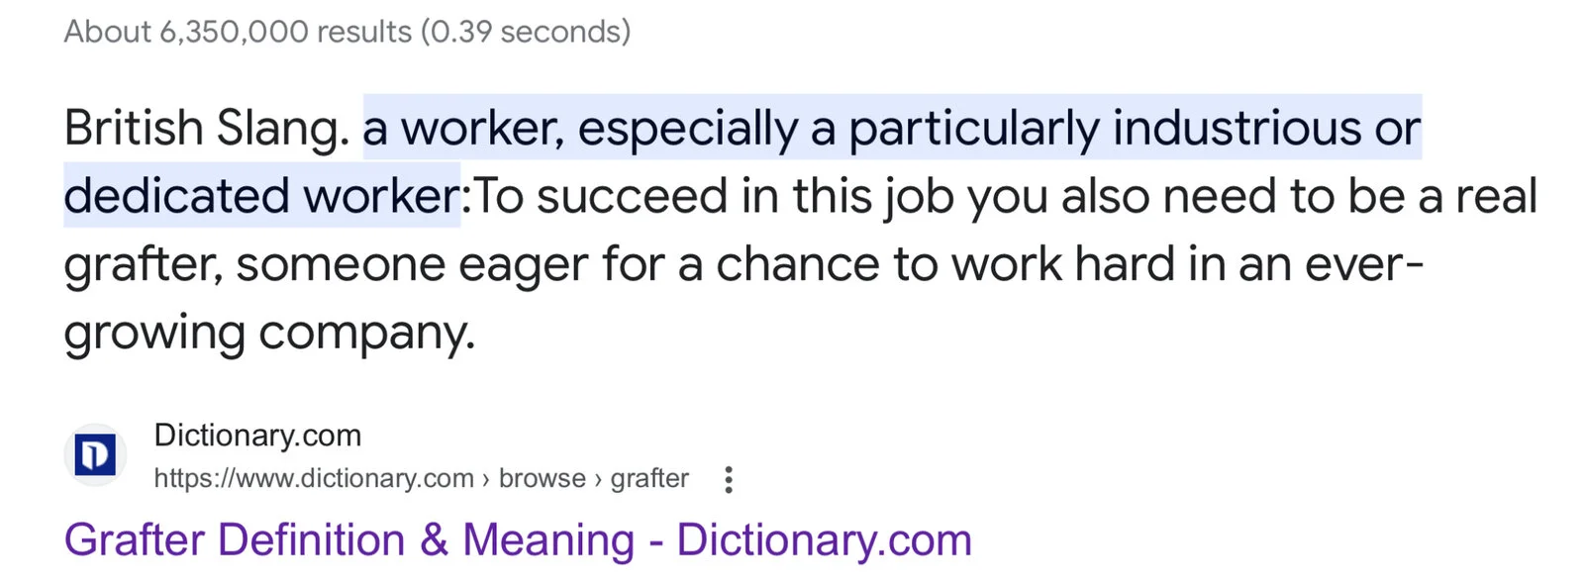Click the word 'particularly' in the definition

[973, 129]
